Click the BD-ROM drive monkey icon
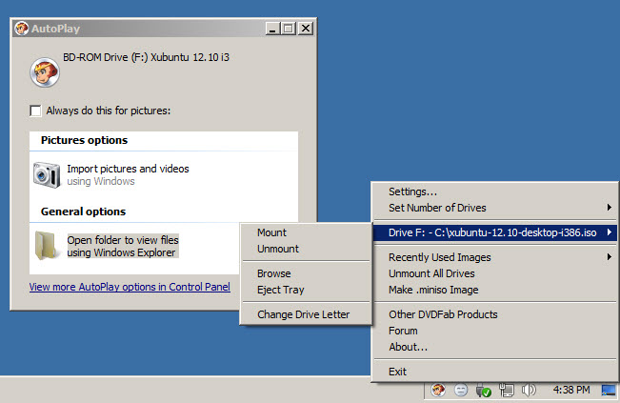The width and height of the screenshot is (620, 403). [45, 72]
